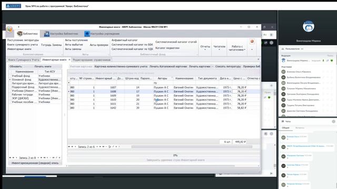Click Тетрадь Замены in the ribbon
The height and width of the screenshot is (189, 337).
51,45
